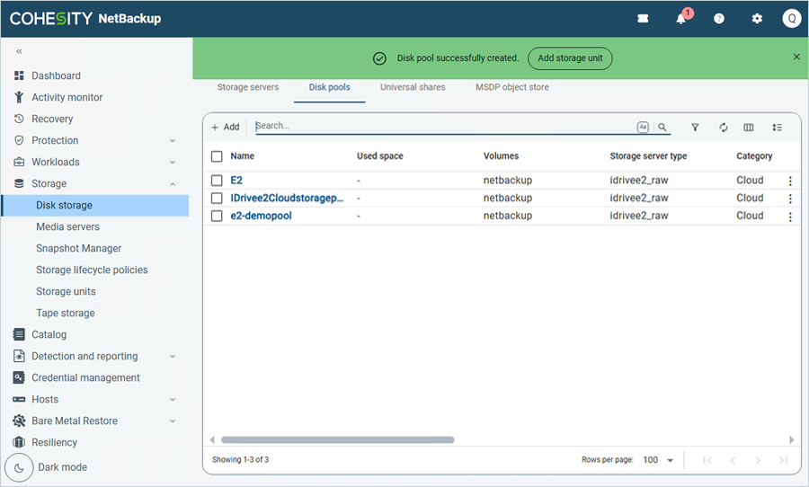Open the settings gear icon
Screen dimensions: 809x487
point(757,19)
